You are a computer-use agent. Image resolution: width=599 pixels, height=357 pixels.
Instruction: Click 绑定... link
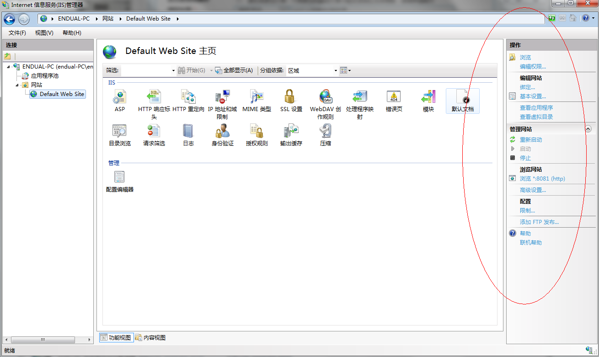click(x=527, y=87)
